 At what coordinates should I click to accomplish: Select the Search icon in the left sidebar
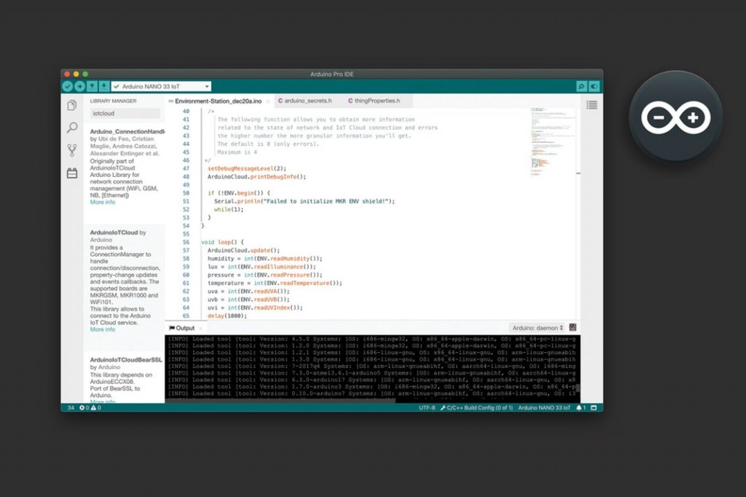(x=71, y=127)
